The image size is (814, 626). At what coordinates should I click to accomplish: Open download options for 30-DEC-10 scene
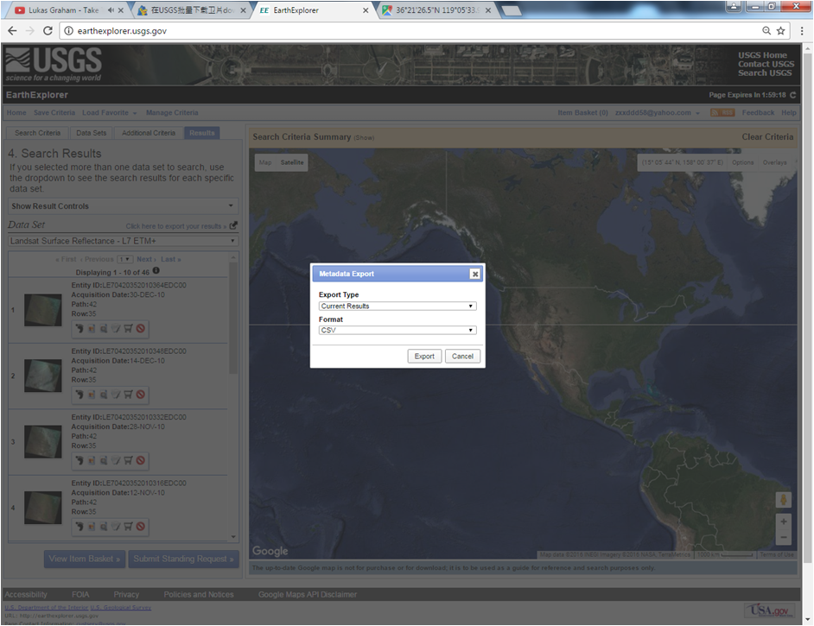(116, 328)
